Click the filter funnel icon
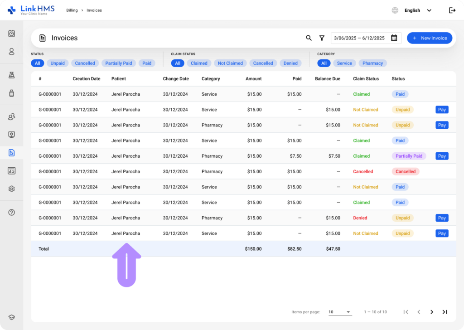 point(322,38)
